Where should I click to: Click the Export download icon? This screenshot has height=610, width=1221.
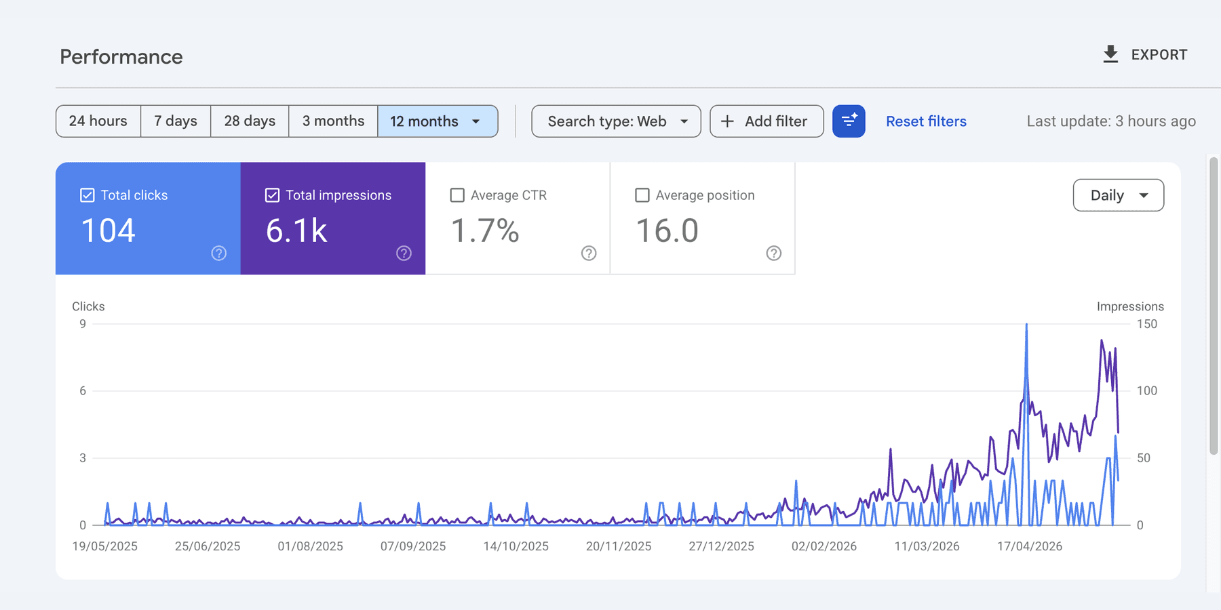1110,54
